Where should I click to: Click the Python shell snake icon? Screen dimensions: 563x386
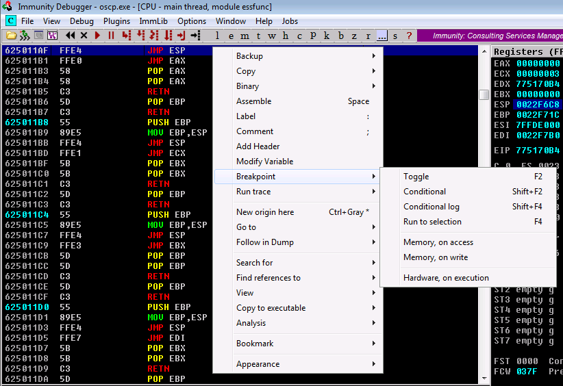pyautogui.click(x=25, y=36)
